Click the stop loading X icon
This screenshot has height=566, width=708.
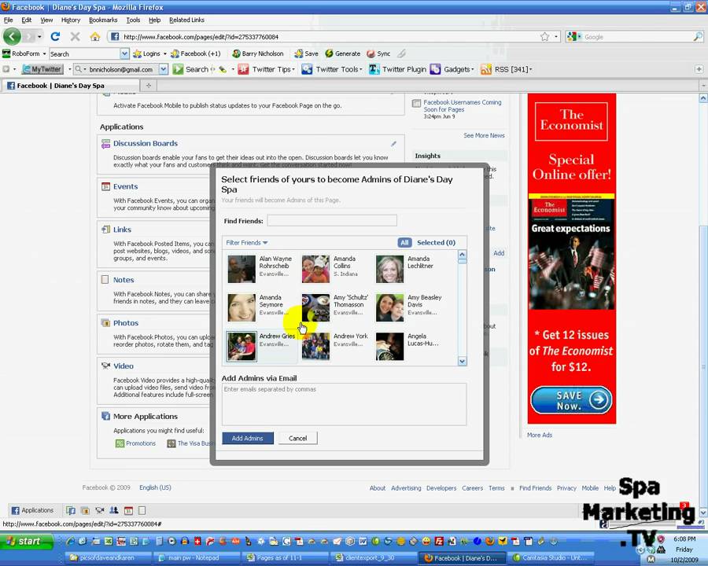coord(76,37)
